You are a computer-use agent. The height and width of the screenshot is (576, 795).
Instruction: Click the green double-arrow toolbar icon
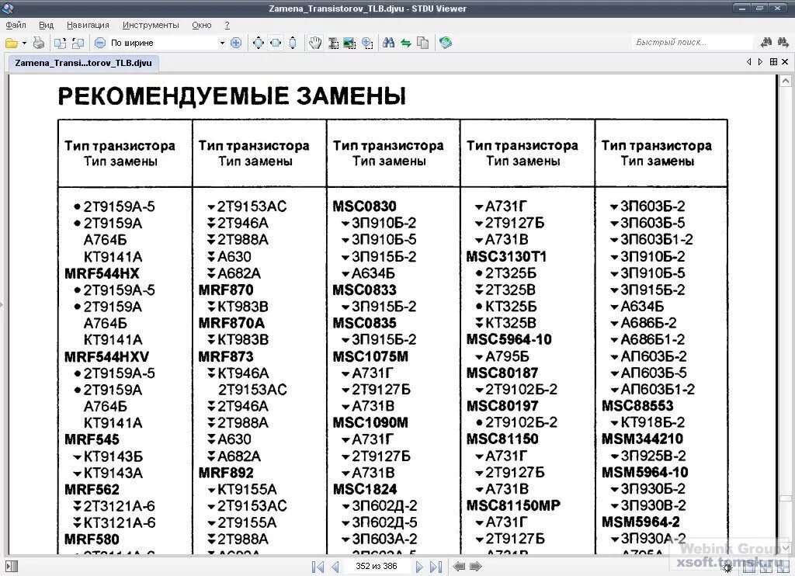tap(405, 43)
